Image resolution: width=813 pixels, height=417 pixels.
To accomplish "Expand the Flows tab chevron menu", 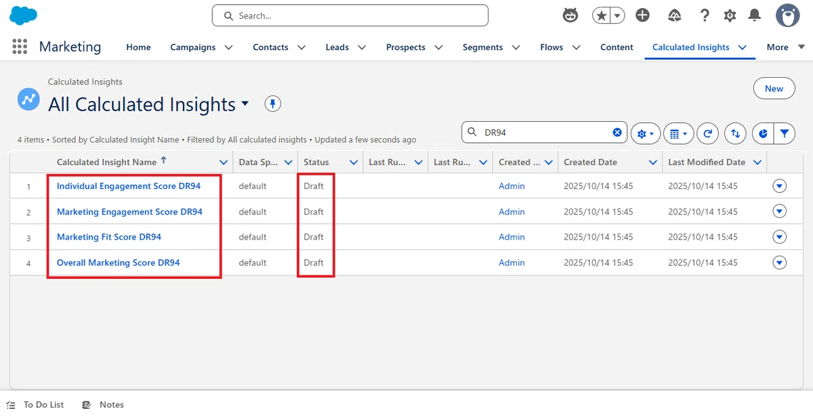I will pyautogui.click(x=576, y=47).
